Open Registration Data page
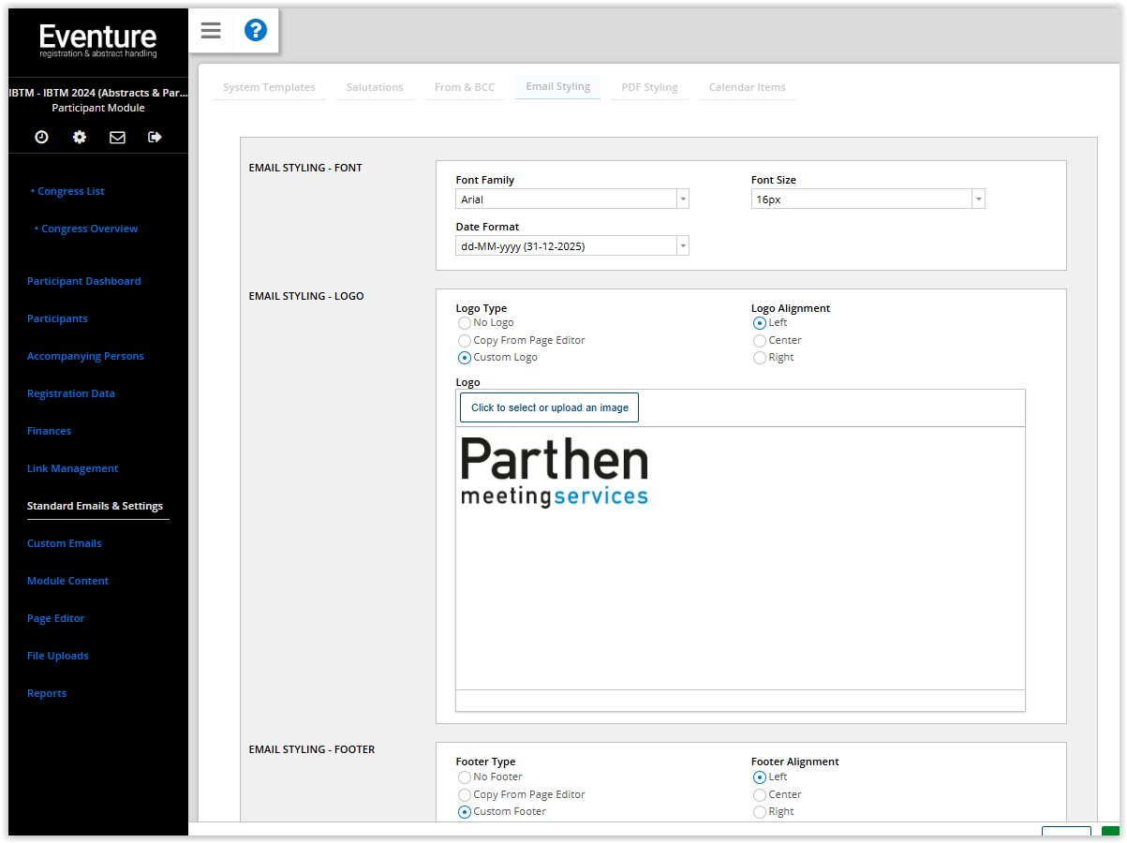Image resolution: width=1127 pixels, height=843 pixels. tap(71, 393)
